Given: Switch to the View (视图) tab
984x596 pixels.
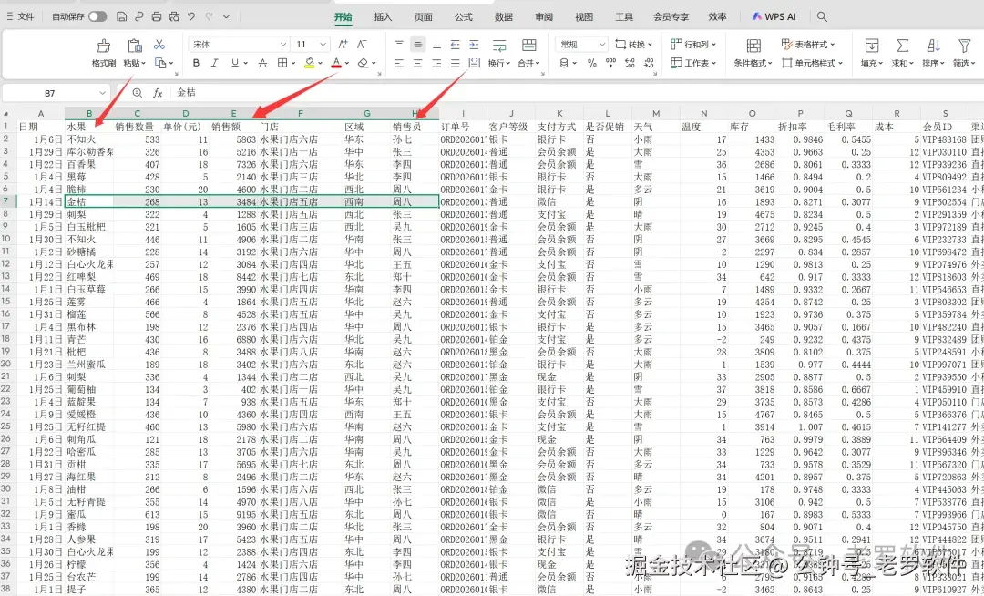Looking at the screenshot, I should (584, 17).
